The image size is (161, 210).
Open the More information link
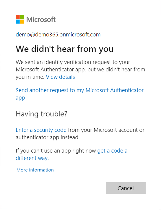pos(35,170)
